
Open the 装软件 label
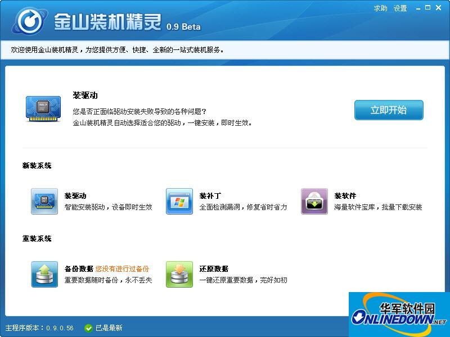345,195
